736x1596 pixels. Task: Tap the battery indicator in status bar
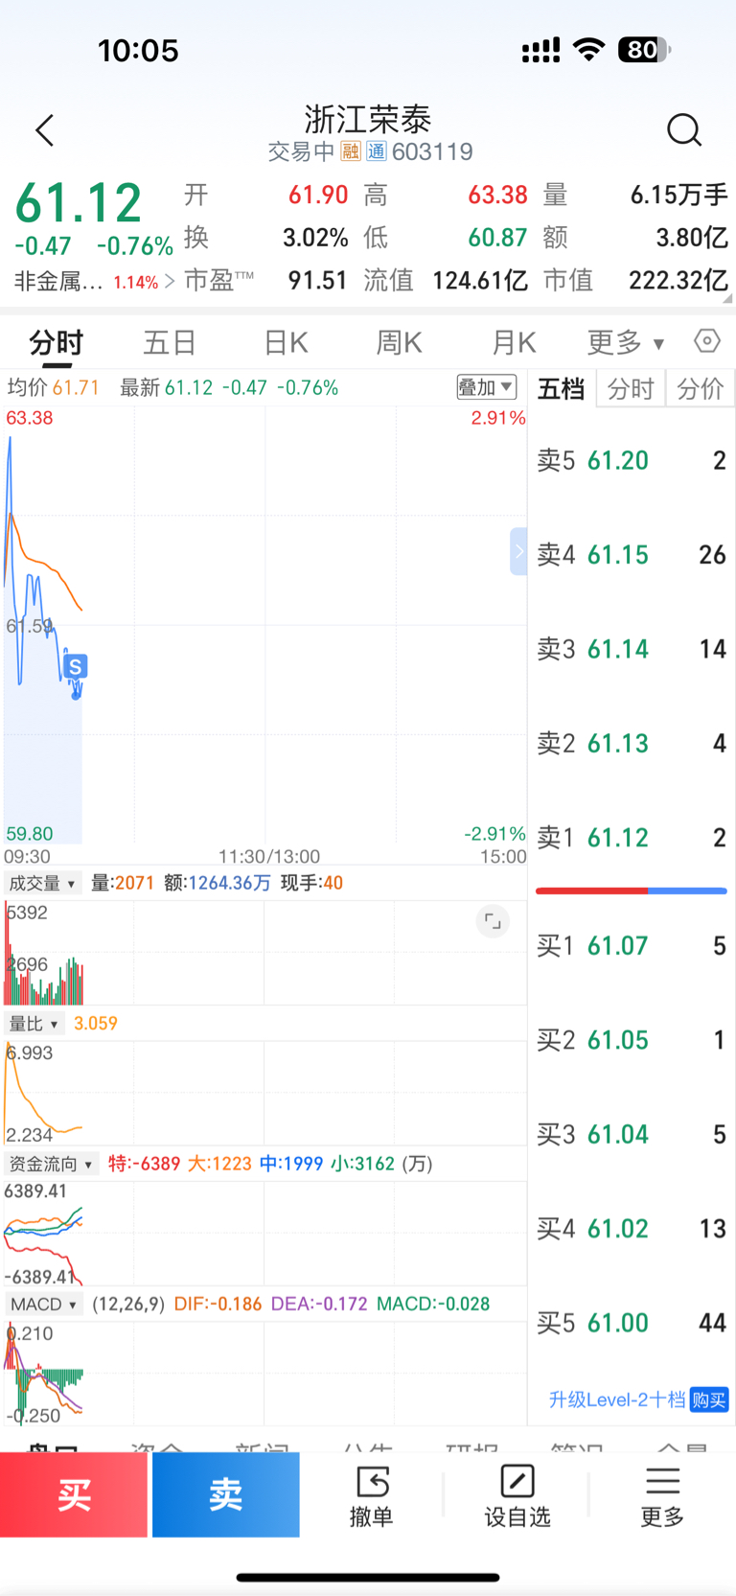pyautogui.click(x=644, y=50)
